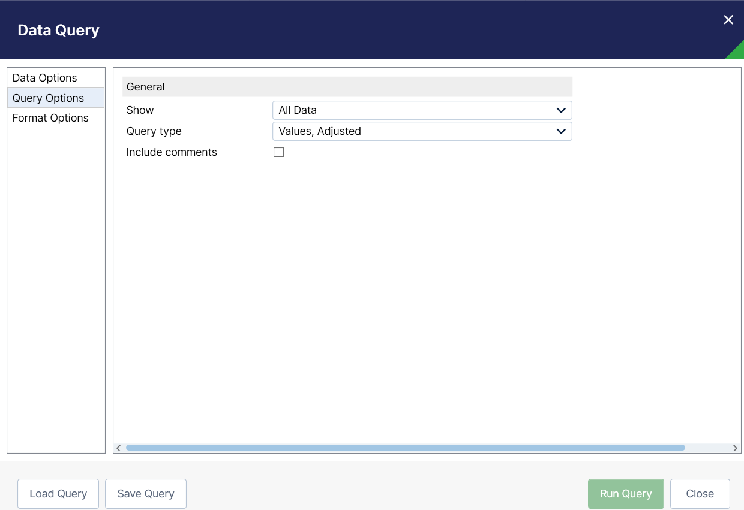Image resolution: width=744 pixels, height=510 pixels.
Task: Close the Data Query dialog with the X icon
Action: click(728, 20)
